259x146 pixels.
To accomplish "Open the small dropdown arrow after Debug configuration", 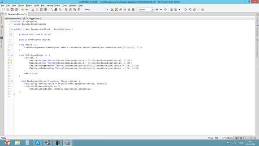I will tap(107, 10).
